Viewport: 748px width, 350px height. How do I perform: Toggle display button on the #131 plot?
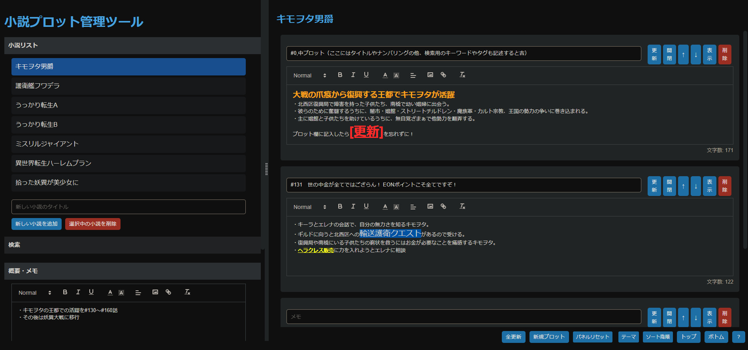710,186
